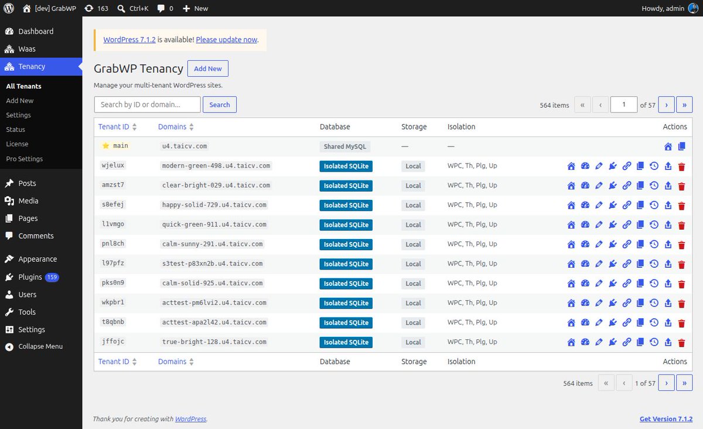Open the Status submenu under Tenancy
Image resolution: width=703 pixels, height=429 pixels.
15,130
